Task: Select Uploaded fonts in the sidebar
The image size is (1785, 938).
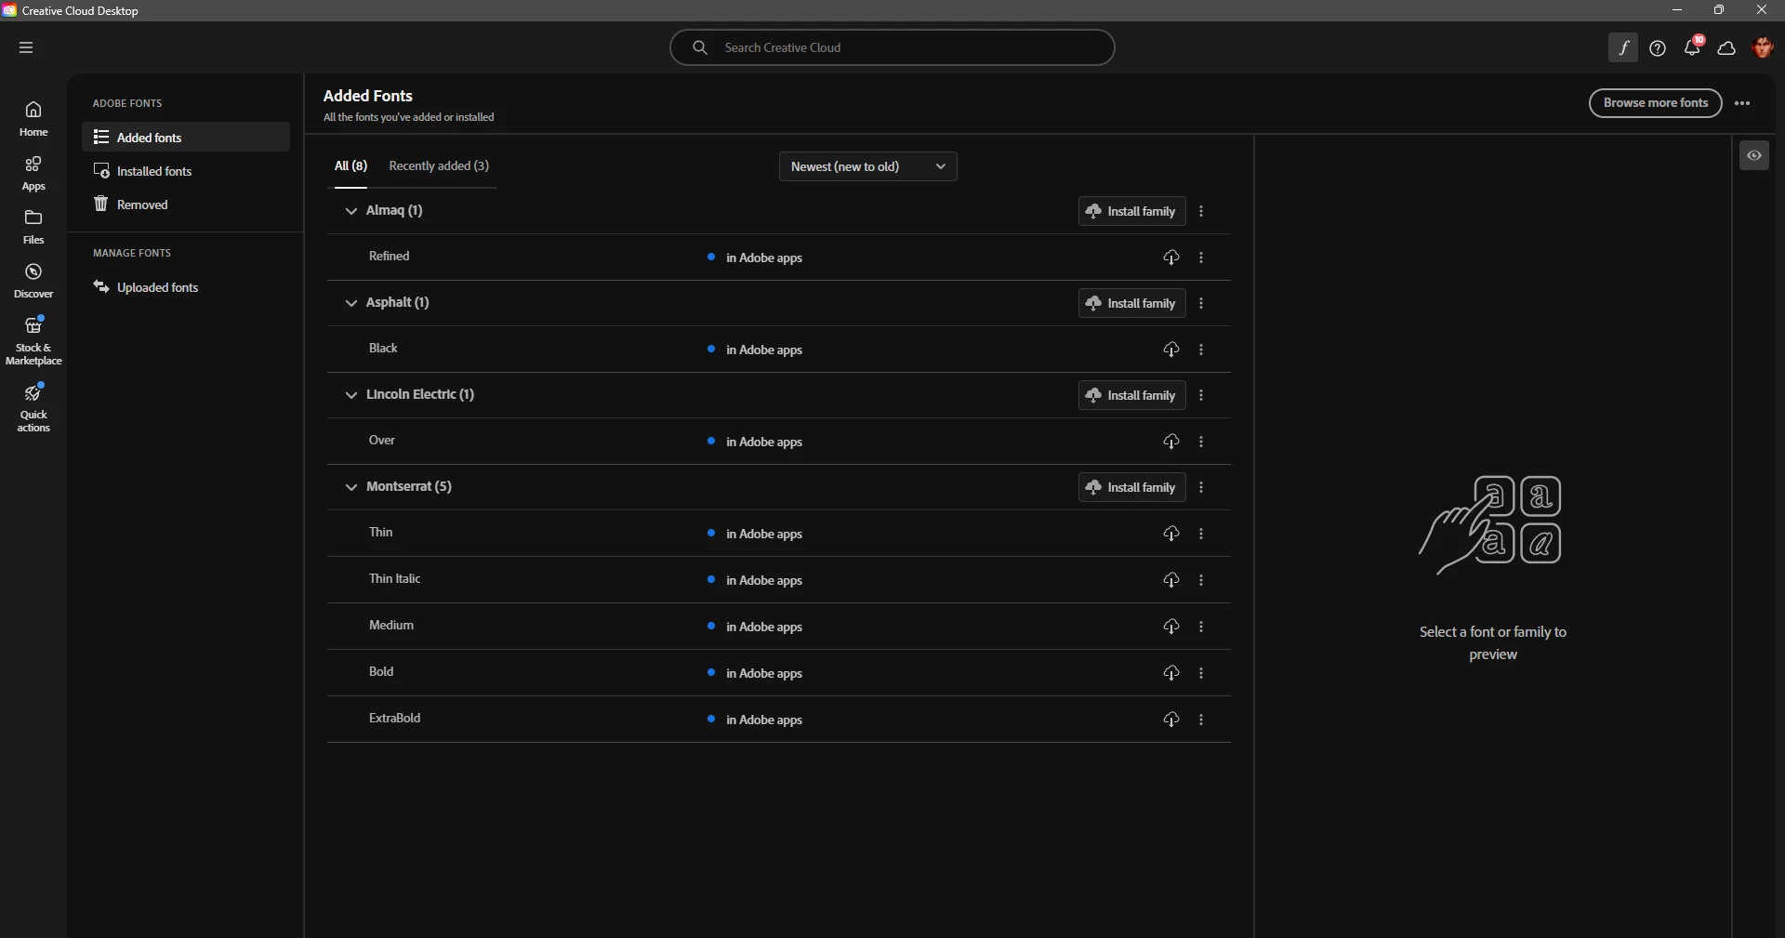Action: 186,287
